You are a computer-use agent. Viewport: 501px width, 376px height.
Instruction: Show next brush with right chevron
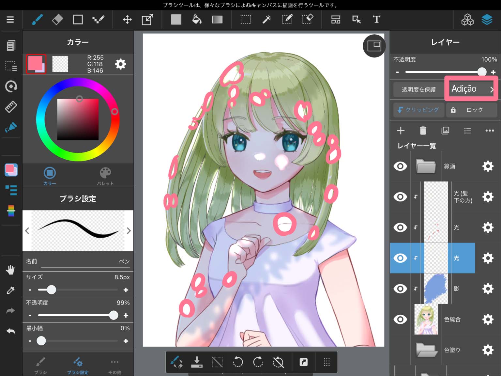(129, 231)
